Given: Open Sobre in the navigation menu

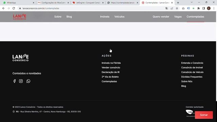Looking at the screenshot, I should [58, 17].
